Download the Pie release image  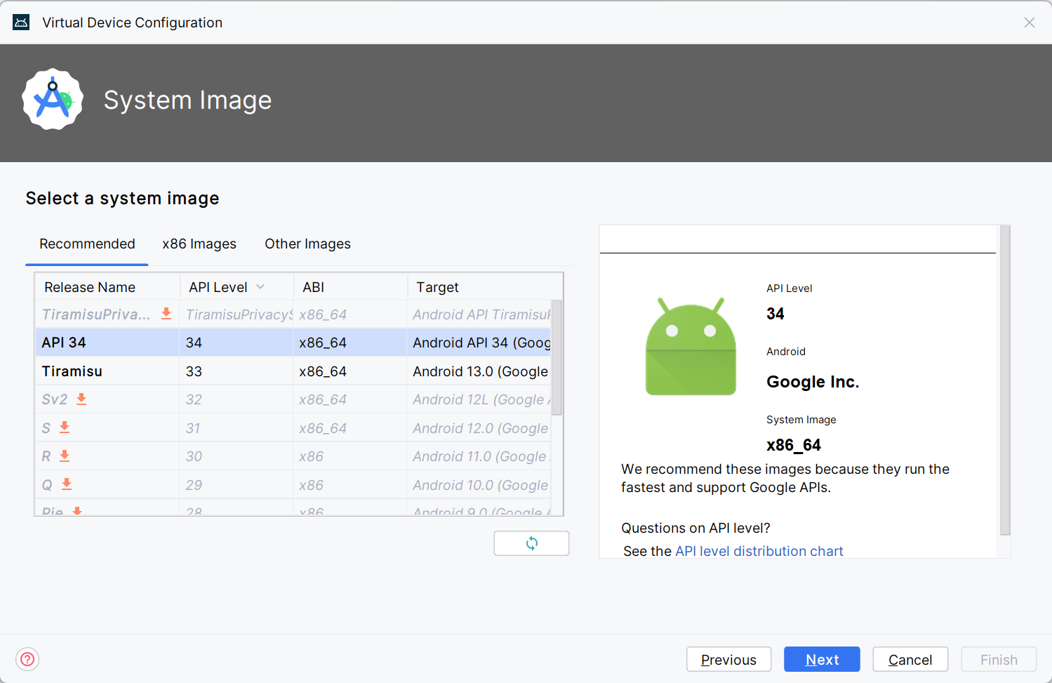click(x=77, y=511)
